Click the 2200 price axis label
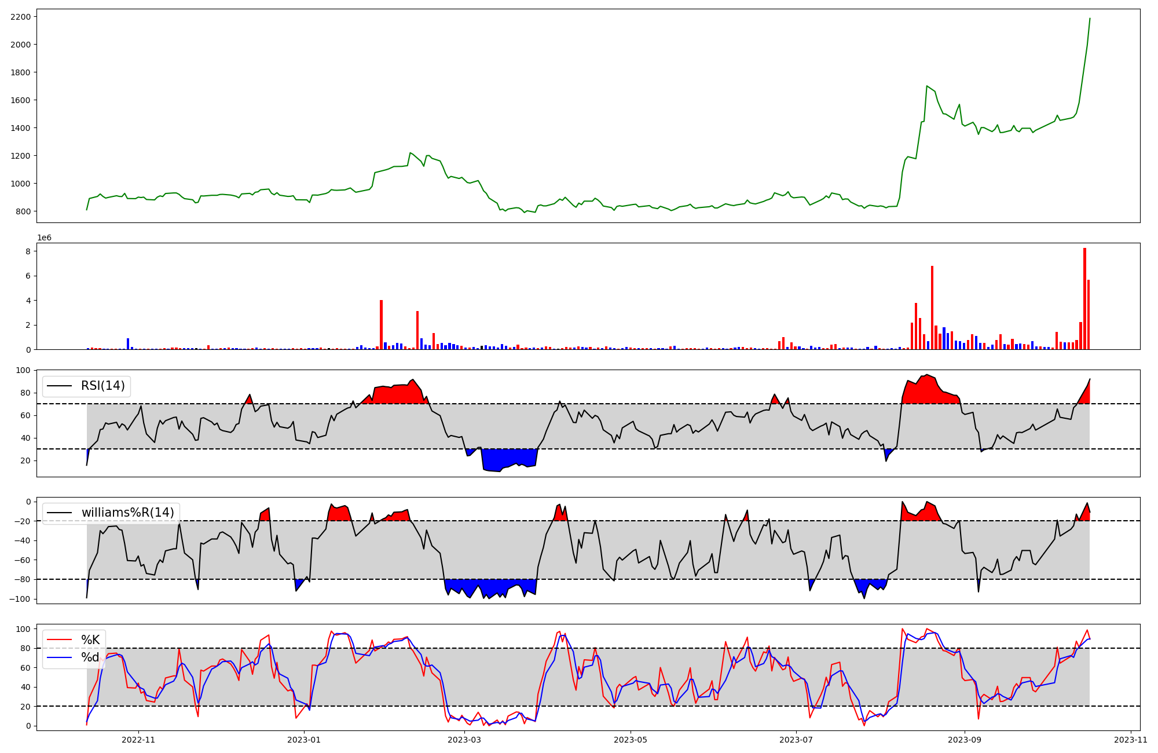The height and width of the screenshot is (753, 1158). click(21, 17)
